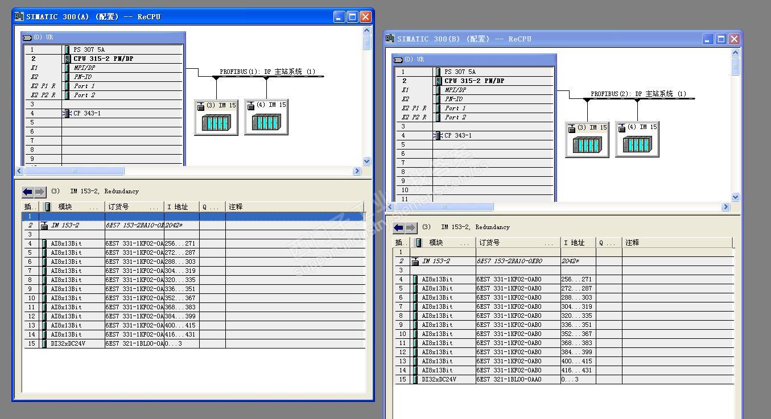
Task: Click forward navigation arrow in window A
Action: click(40, 192)
